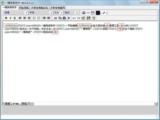Viewport: 160px width, 120px height.
Task: Decrease indent icon
Action: 44,18
